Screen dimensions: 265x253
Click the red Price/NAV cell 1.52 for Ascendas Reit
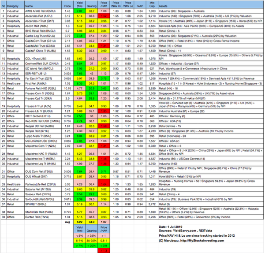[104, 16]
